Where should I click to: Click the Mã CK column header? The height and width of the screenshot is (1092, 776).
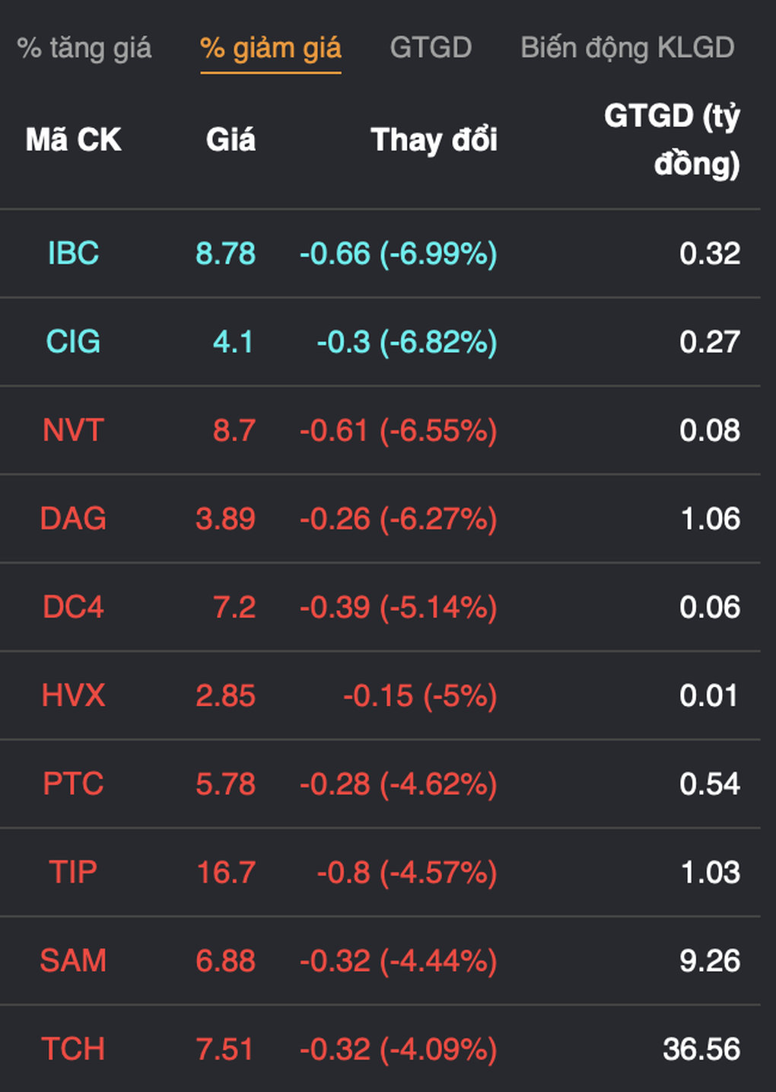(73, 140)
